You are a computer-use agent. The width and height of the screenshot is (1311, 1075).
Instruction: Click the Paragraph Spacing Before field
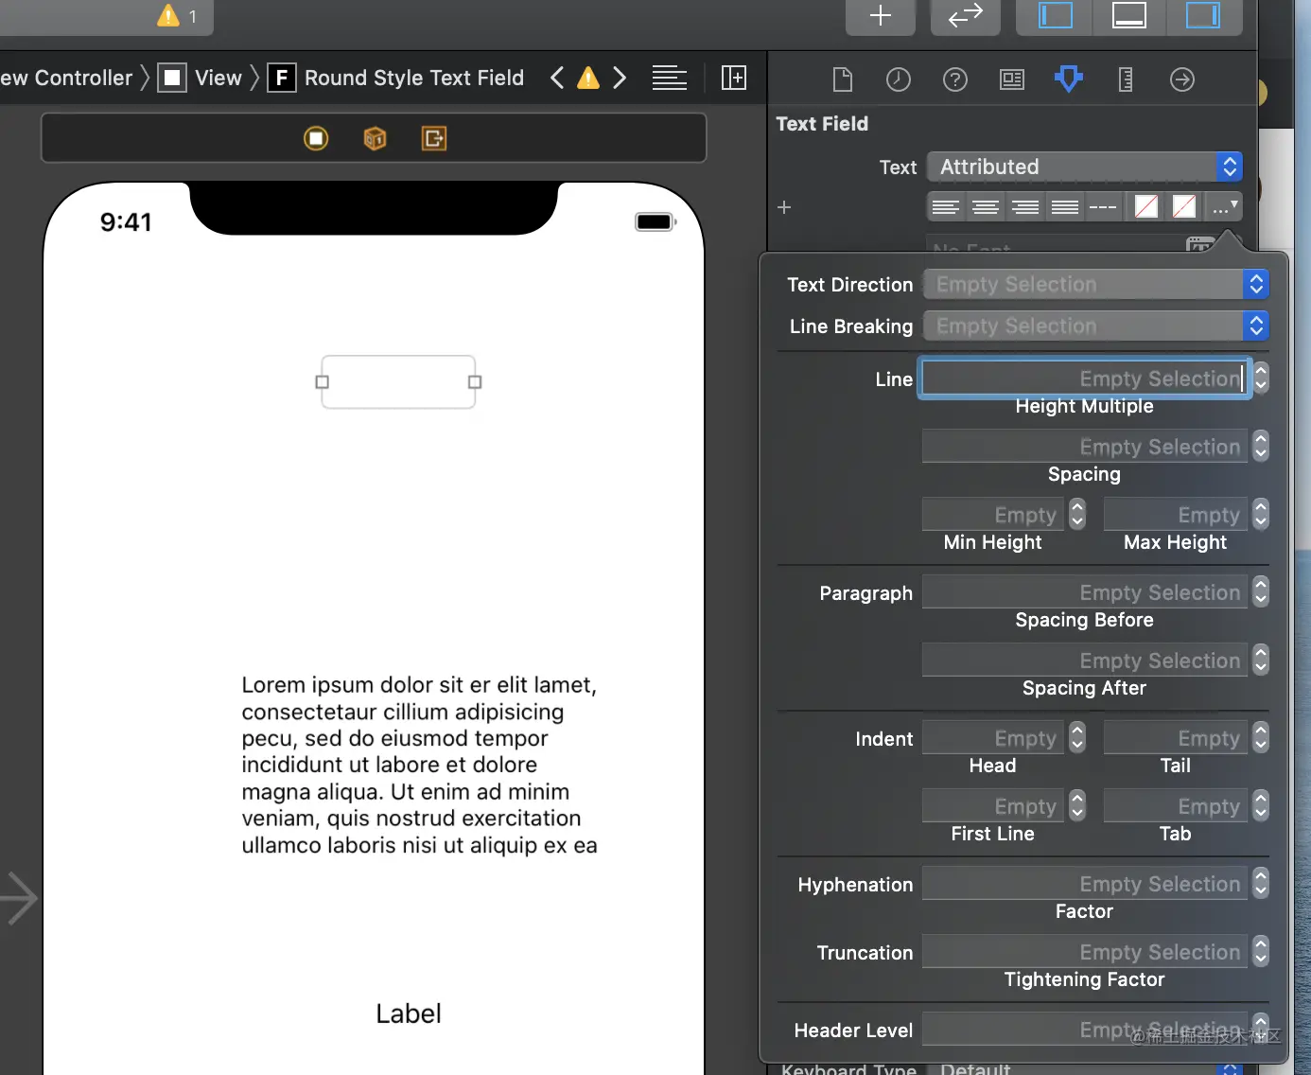(1085, 592)
